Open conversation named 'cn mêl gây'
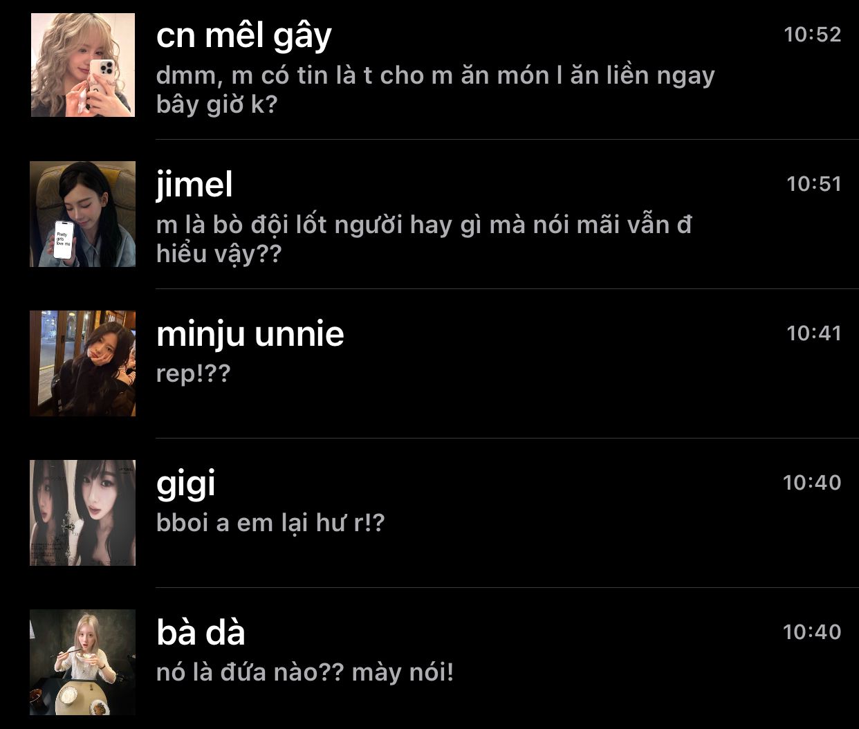The image size is (859, 729). tap(244, 36)
